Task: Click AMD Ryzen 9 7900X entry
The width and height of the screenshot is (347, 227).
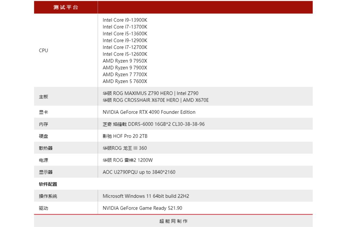Action: (x=125, y=68)
